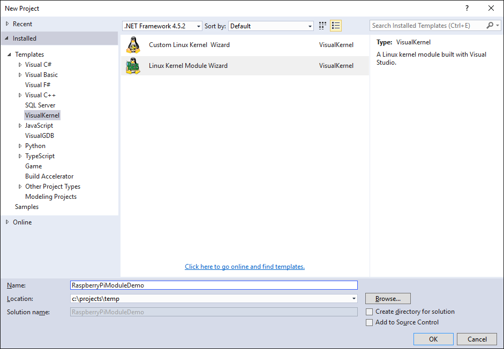
Task: Switch to small icons grid view
Action: [322, 26]
